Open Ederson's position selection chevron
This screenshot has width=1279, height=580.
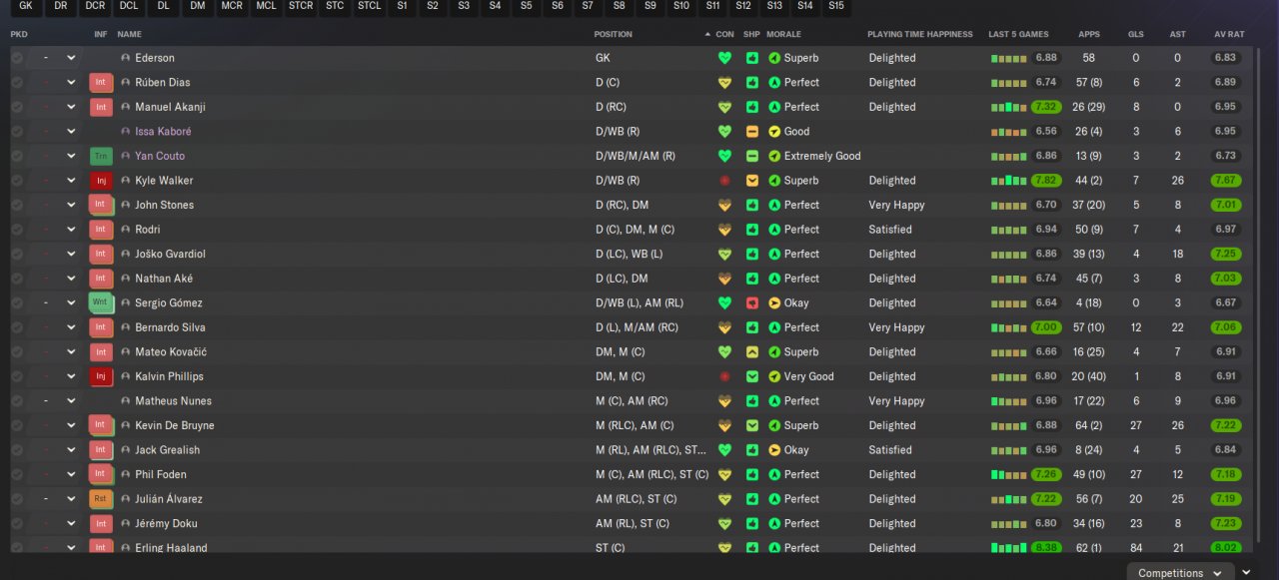pyautogui.click(x=71, y=58)
